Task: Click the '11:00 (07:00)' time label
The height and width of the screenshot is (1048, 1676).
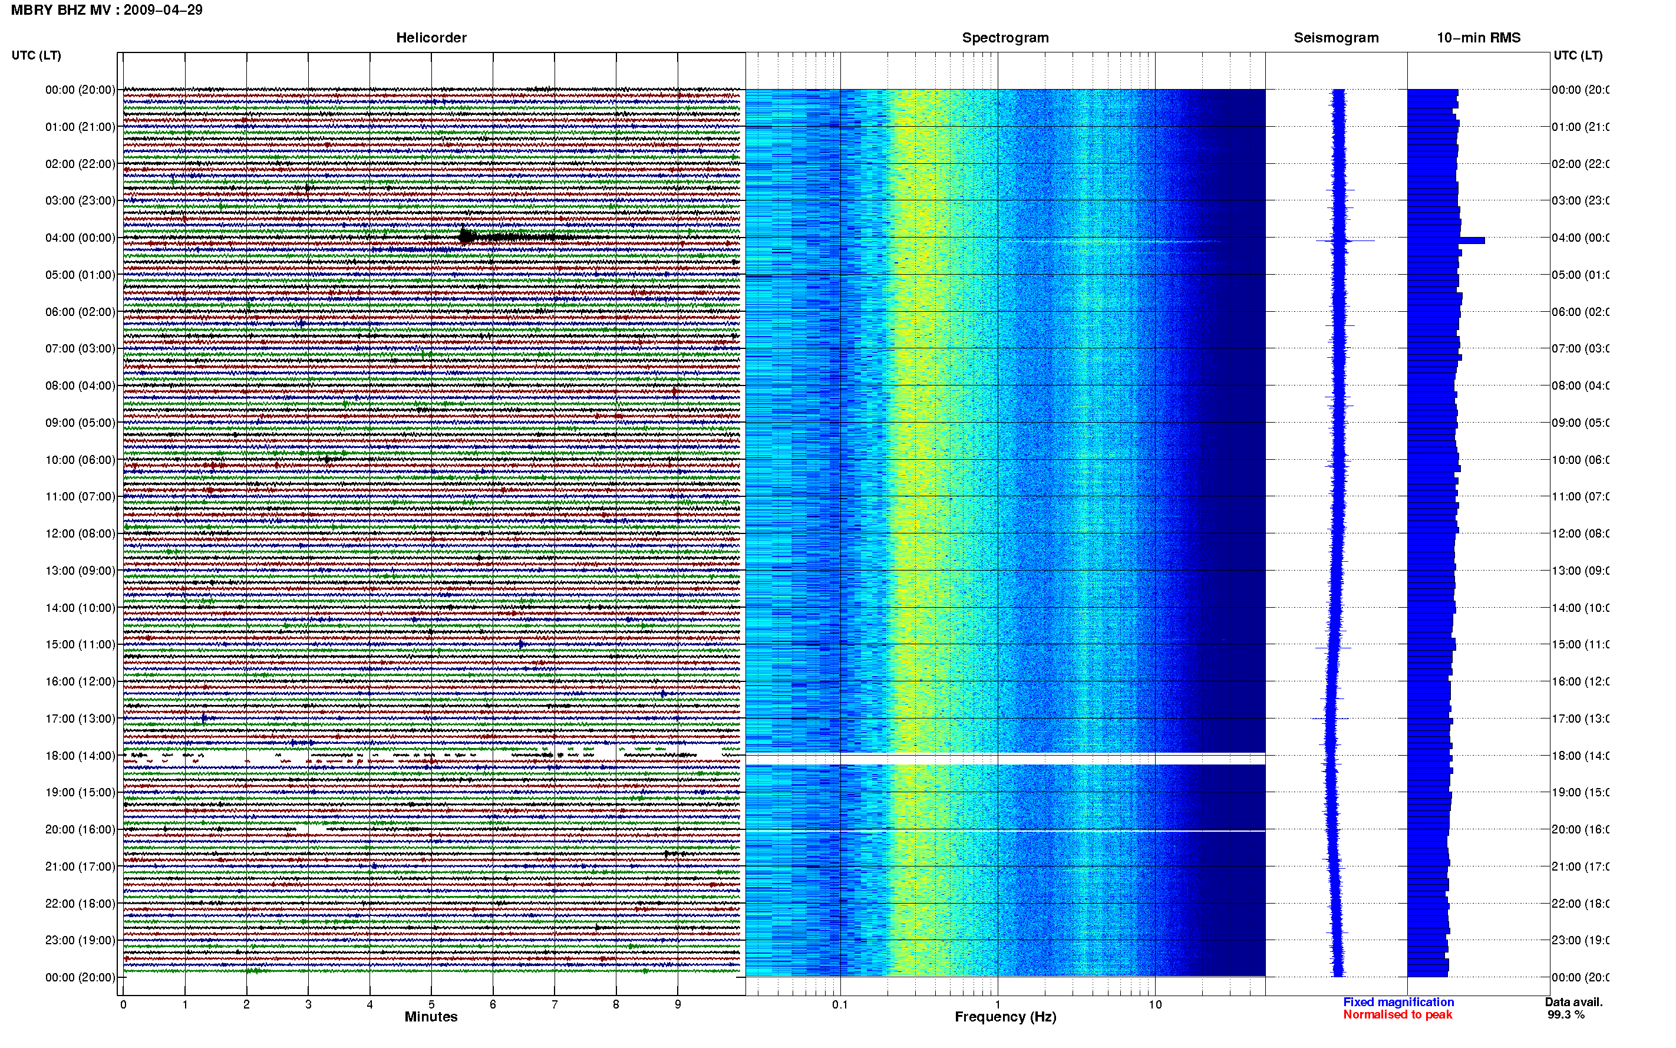Action: point(80,496)
